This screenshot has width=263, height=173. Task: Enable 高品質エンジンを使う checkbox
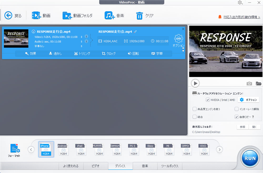(194, 109)
